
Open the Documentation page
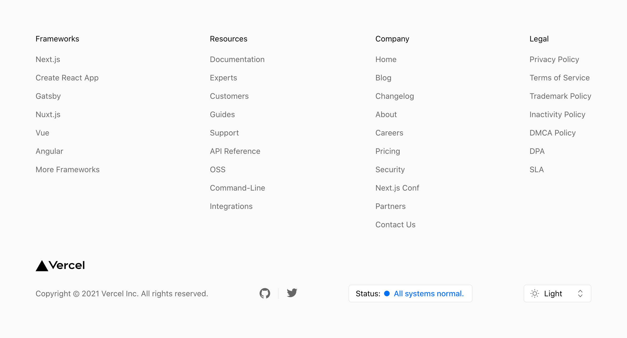coord(237,59)
